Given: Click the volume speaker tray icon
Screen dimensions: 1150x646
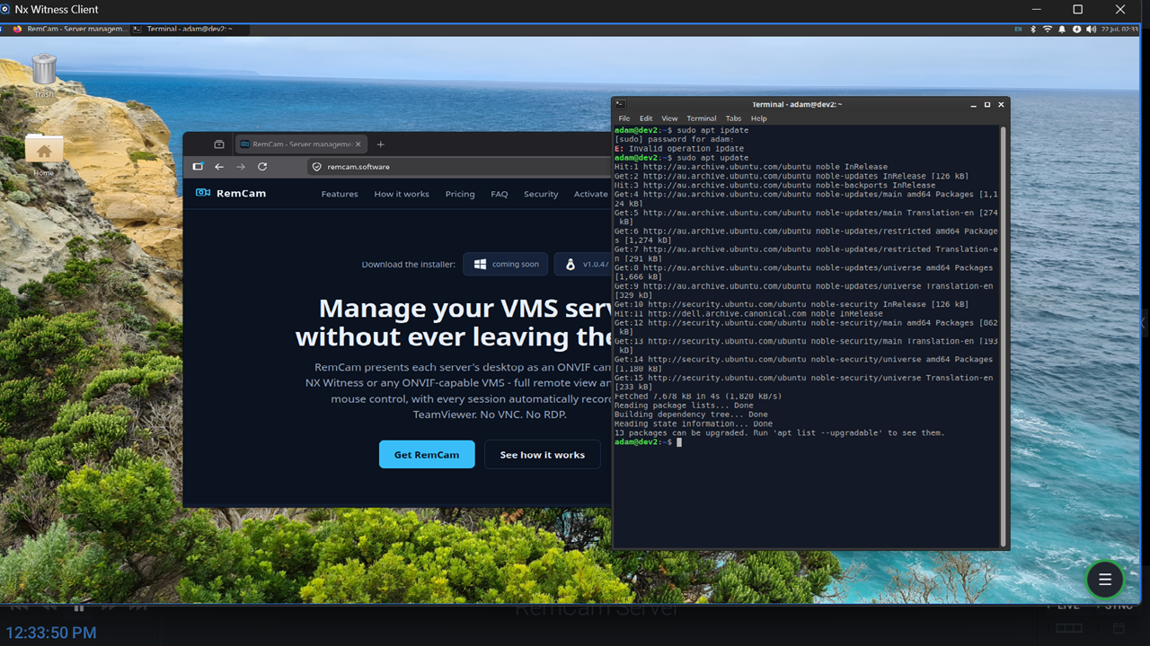Looking at the screenshot, I should [1091, 30].
